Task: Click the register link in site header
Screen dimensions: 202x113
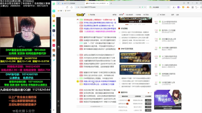Action: tap(177, 15)
